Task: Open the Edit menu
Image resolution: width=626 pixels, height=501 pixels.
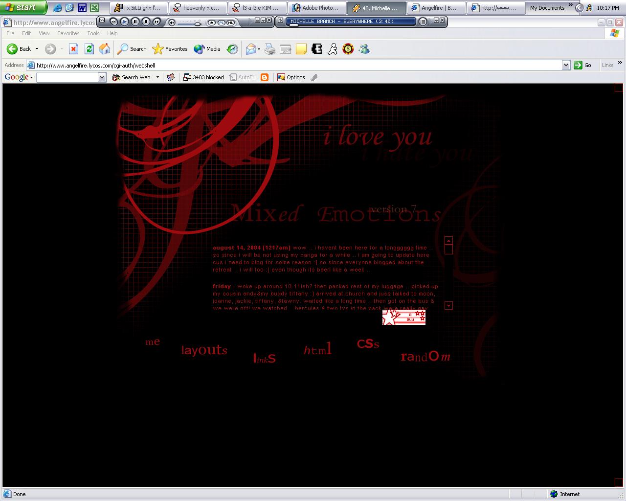Action: [26, 33]
